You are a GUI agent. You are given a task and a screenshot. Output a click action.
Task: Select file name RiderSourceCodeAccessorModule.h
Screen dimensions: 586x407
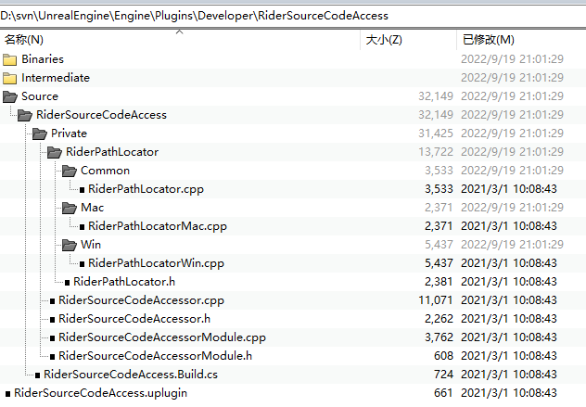(x=156, y=356)
